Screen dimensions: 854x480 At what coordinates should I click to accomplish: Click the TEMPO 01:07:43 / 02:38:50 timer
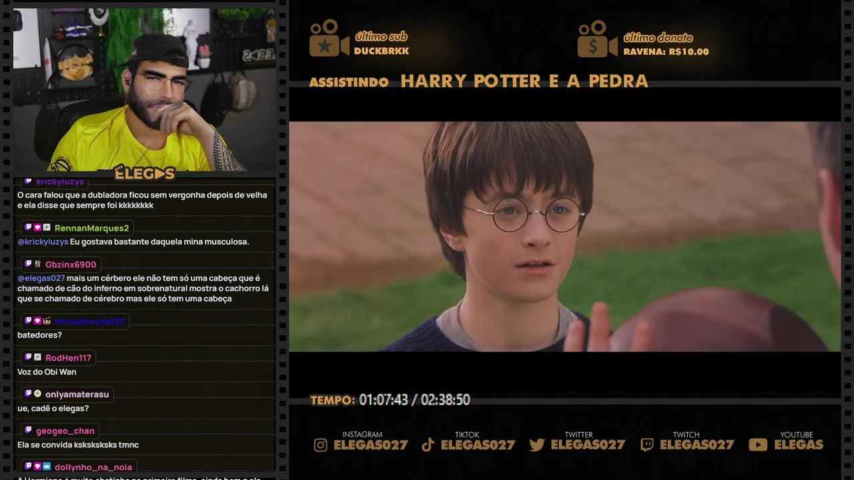pos(390,400)
